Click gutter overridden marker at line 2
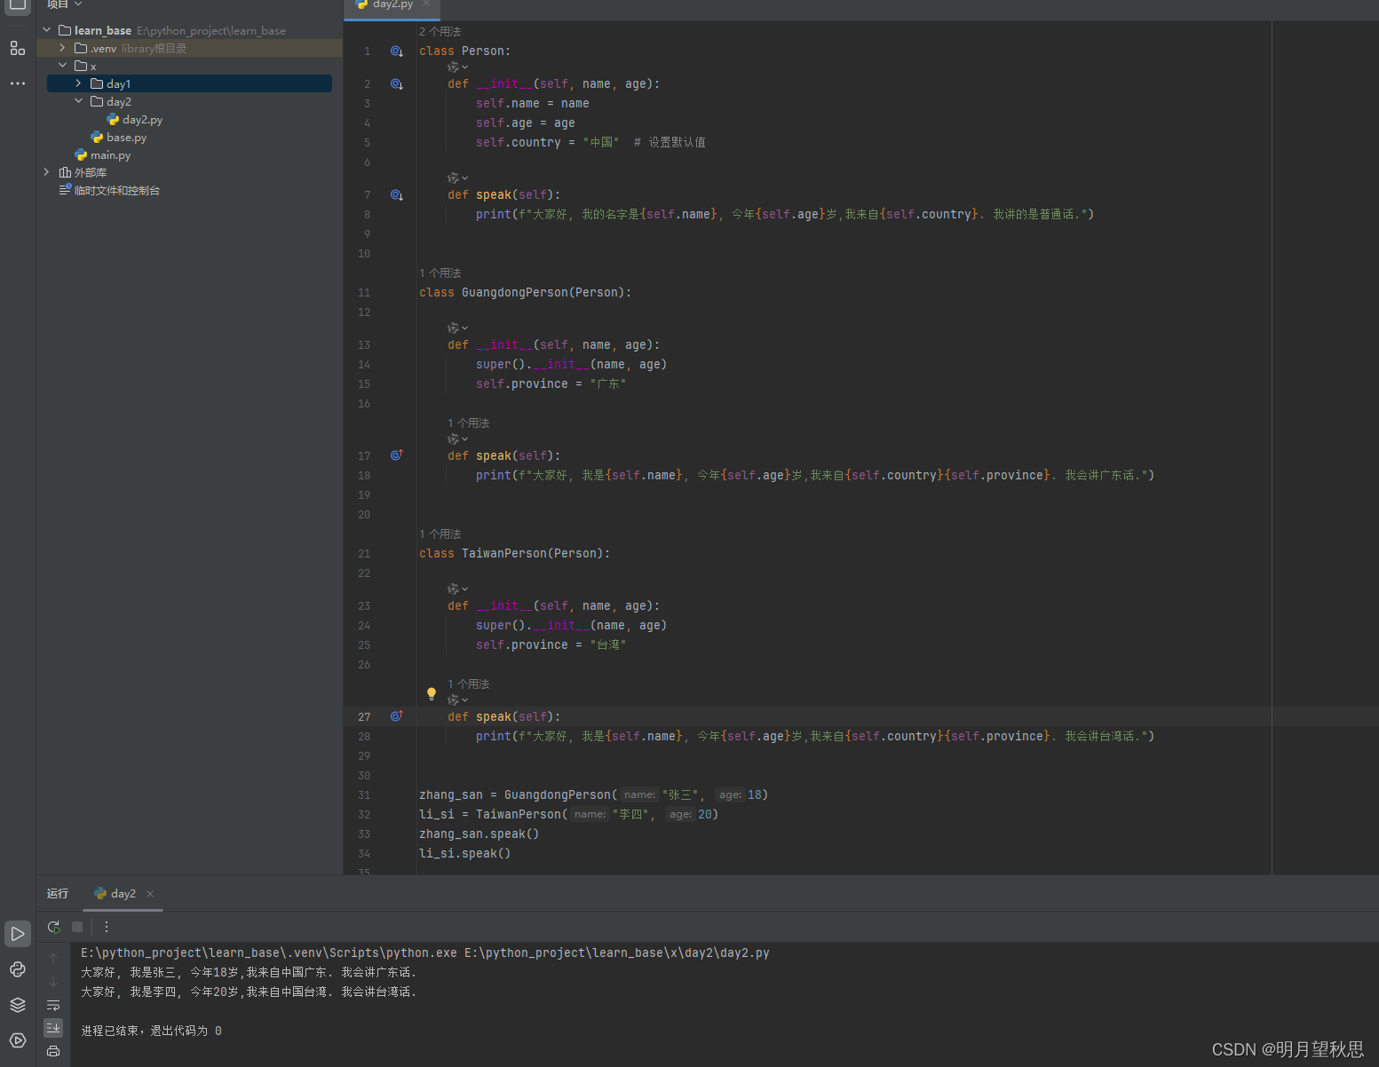 click(397, 84)
